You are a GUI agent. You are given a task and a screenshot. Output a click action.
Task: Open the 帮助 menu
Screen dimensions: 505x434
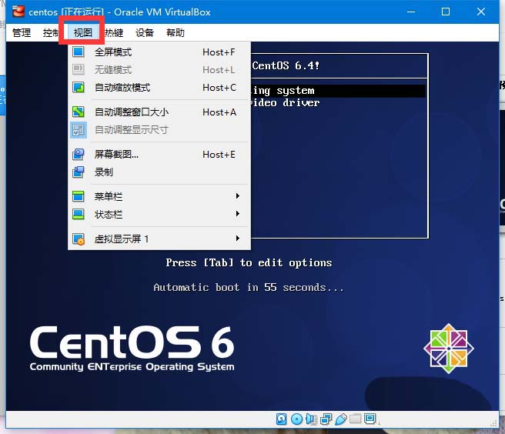click(176, 32)
